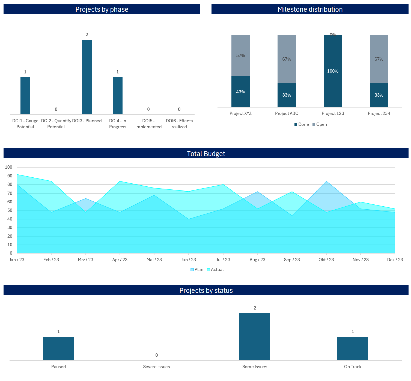Select the Total Budget header bar
Viewport: 411px width, 381px height.
(x=206, y=153)
